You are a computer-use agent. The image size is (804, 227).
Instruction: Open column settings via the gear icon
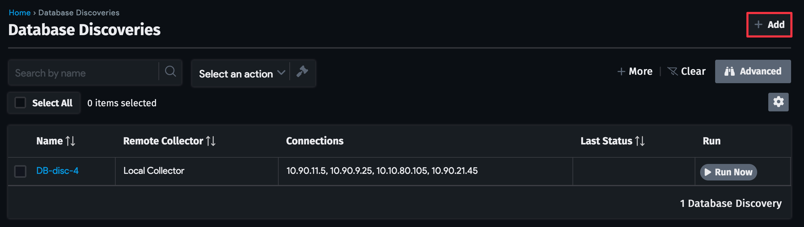click(x=778, y=102)
